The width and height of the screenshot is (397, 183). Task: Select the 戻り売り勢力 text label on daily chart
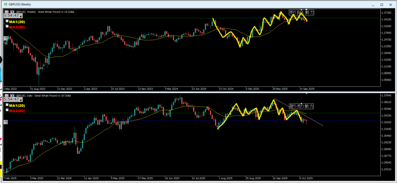click(x=301, y=106)
